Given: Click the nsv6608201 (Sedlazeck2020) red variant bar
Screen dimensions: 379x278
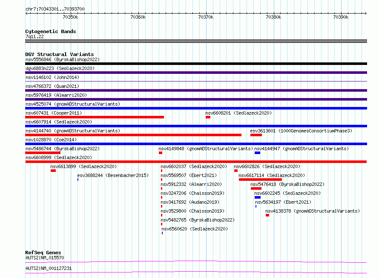Looking at the screenshot, I should coord(208,117).
